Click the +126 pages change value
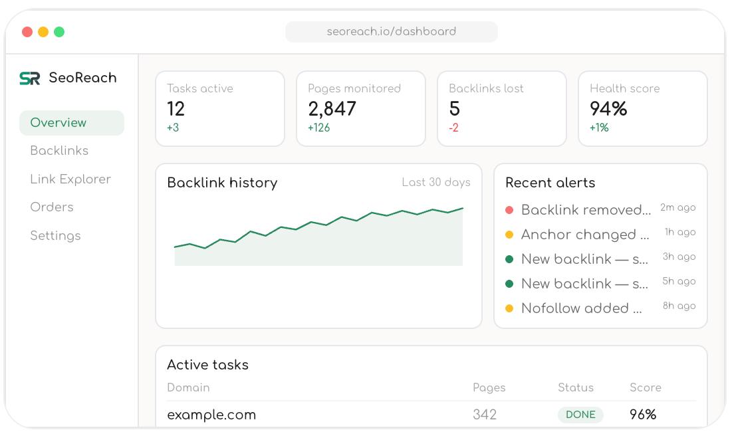The image size is (730, 432). tap(319, 128)
